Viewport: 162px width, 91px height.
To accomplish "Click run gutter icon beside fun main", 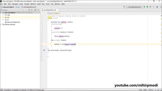I will (44, 50).
